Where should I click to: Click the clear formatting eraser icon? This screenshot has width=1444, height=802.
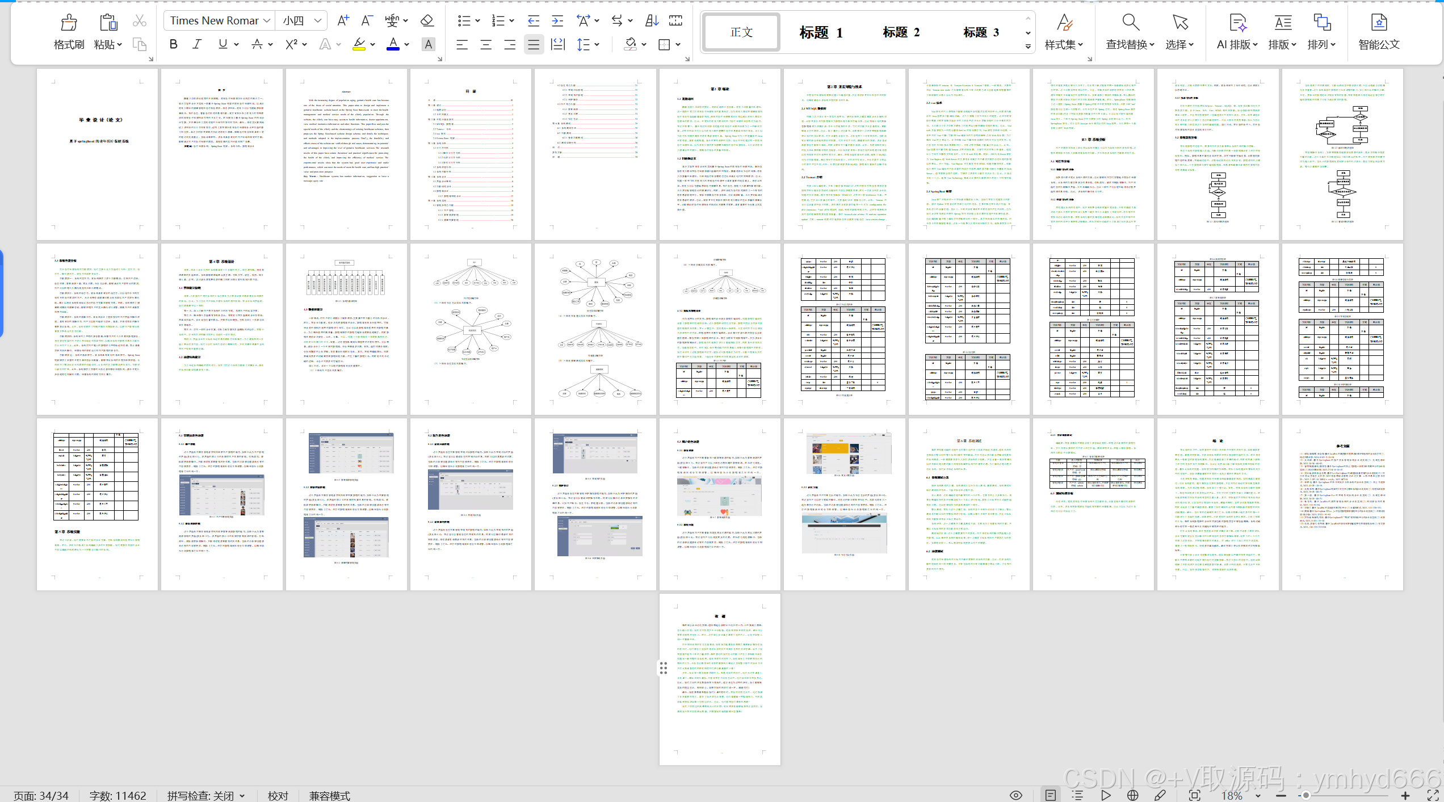[427, 21]
